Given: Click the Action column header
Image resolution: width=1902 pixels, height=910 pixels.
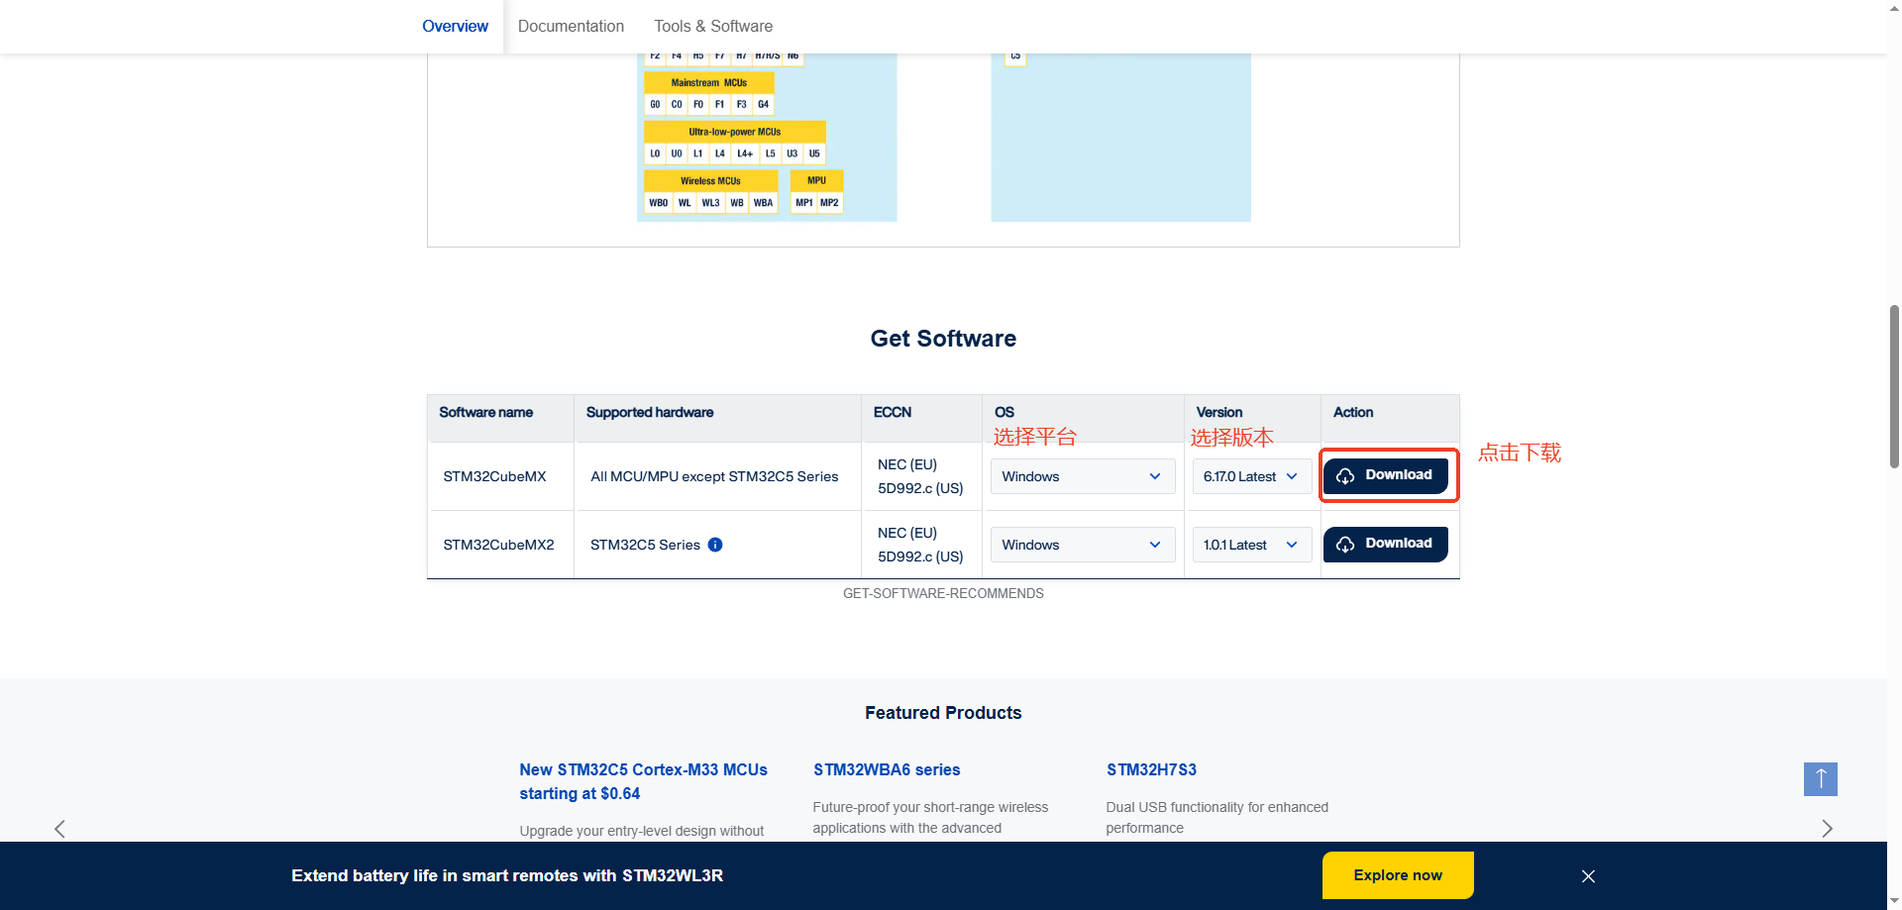Looking at the screenshot, I should [x=1352, y=412].
